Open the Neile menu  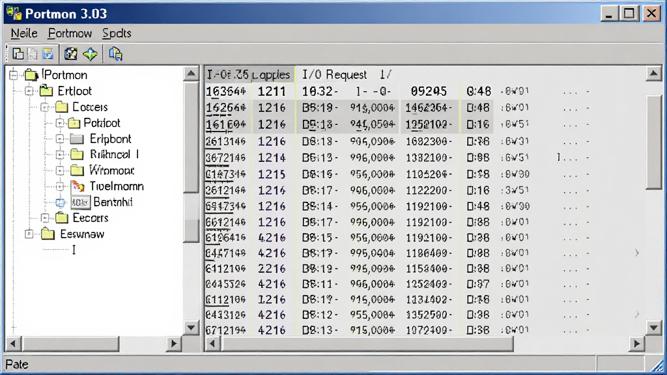pyautogui.click(x=24, y=33)
